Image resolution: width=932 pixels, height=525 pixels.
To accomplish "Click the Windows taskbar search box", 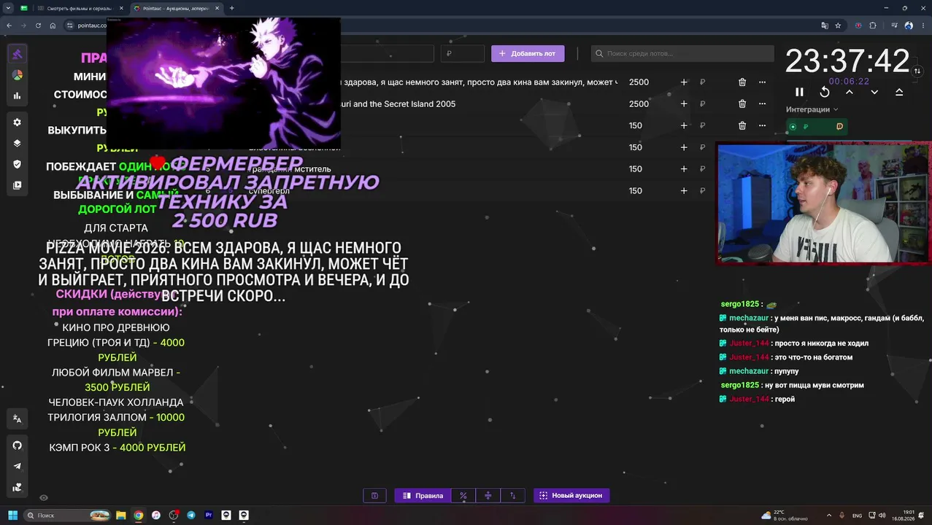I will click(x=69, y=516).
